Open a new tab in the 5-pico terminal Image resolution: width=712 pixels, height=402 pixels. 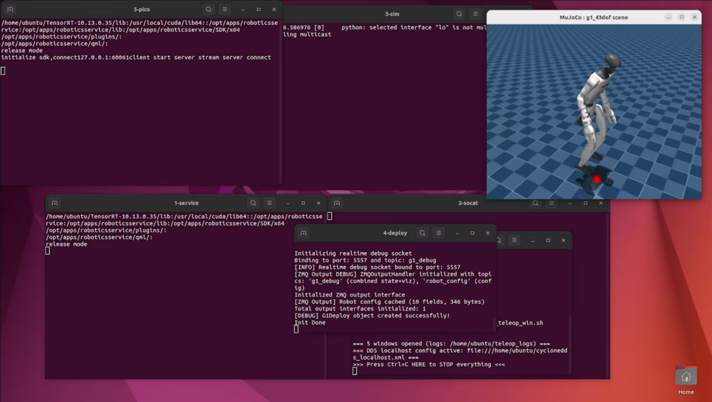[x=10, y=9]
